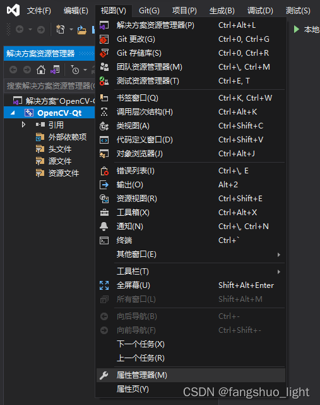Open the 编辑(E) menu
This screenshot has width=320, height=405.
tap(76, 11)
